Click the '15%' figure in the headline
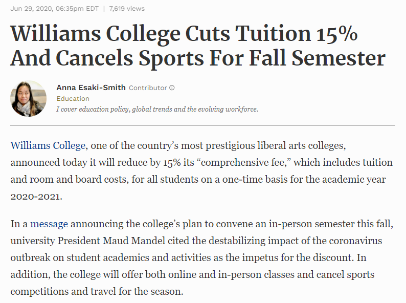 click(x=335, y=34)
